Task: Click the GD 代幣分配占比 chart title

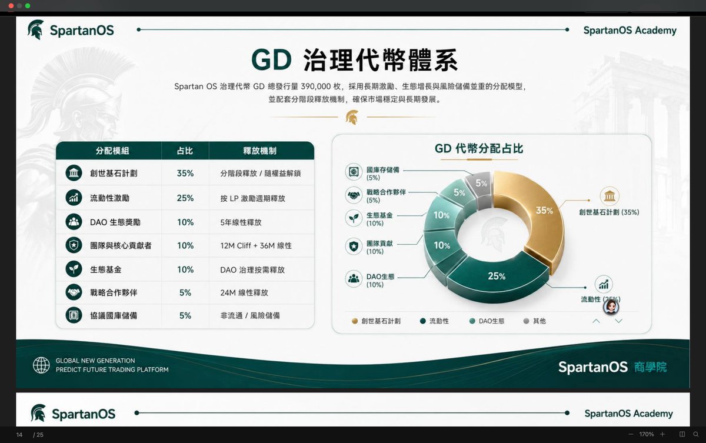Action: point(479,149)
